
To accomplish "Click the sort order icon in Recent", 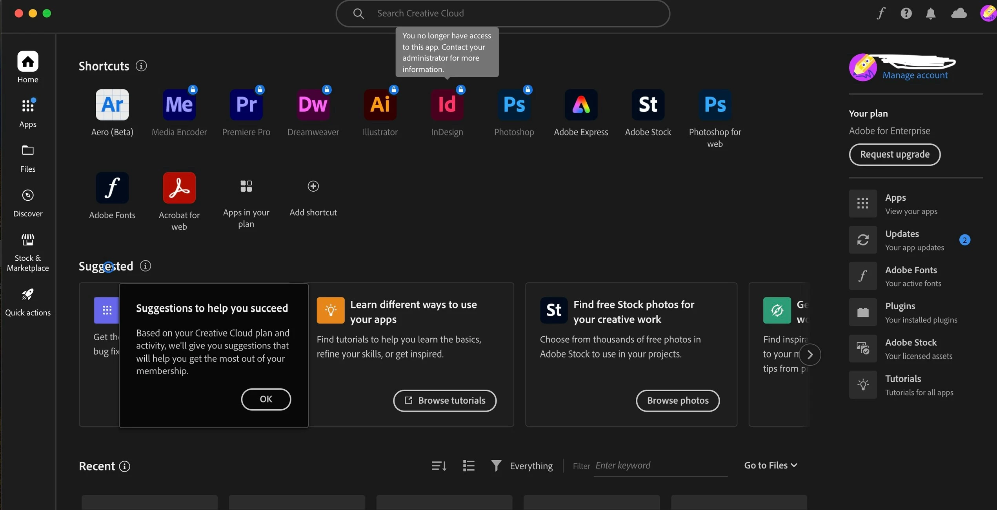I will (x=439, y=466).
